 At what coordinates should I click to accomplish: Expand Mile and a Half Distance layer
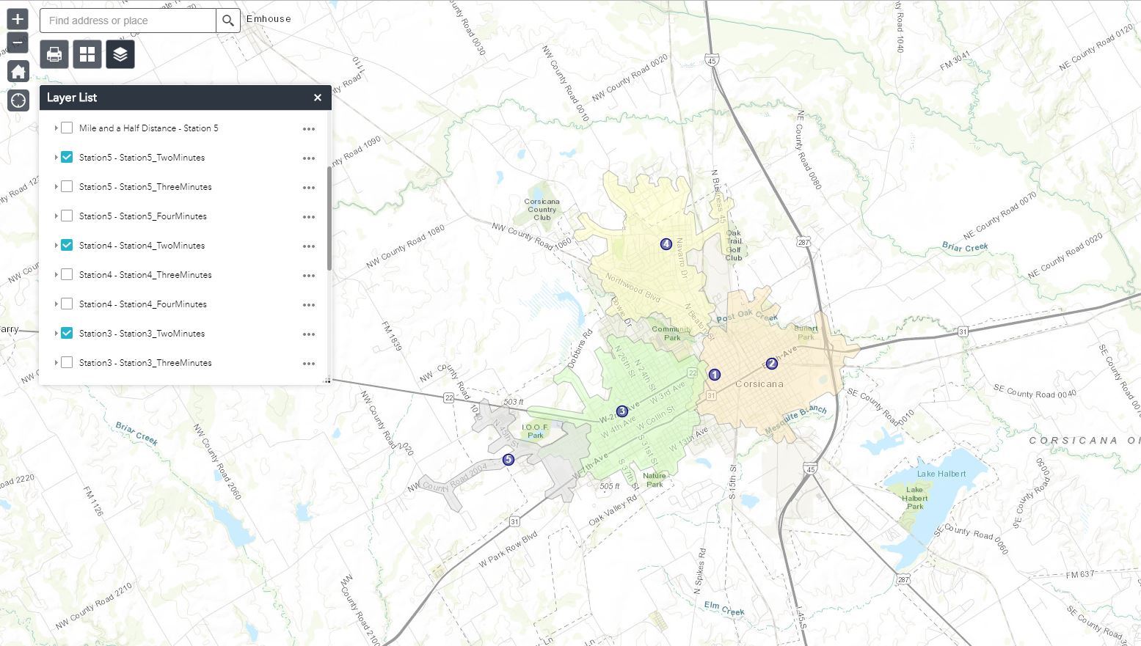click(x=56, y=128)
